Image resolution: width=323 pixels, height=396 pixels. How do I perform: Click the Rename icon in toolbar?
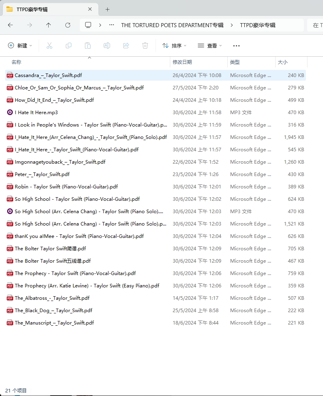107,46
